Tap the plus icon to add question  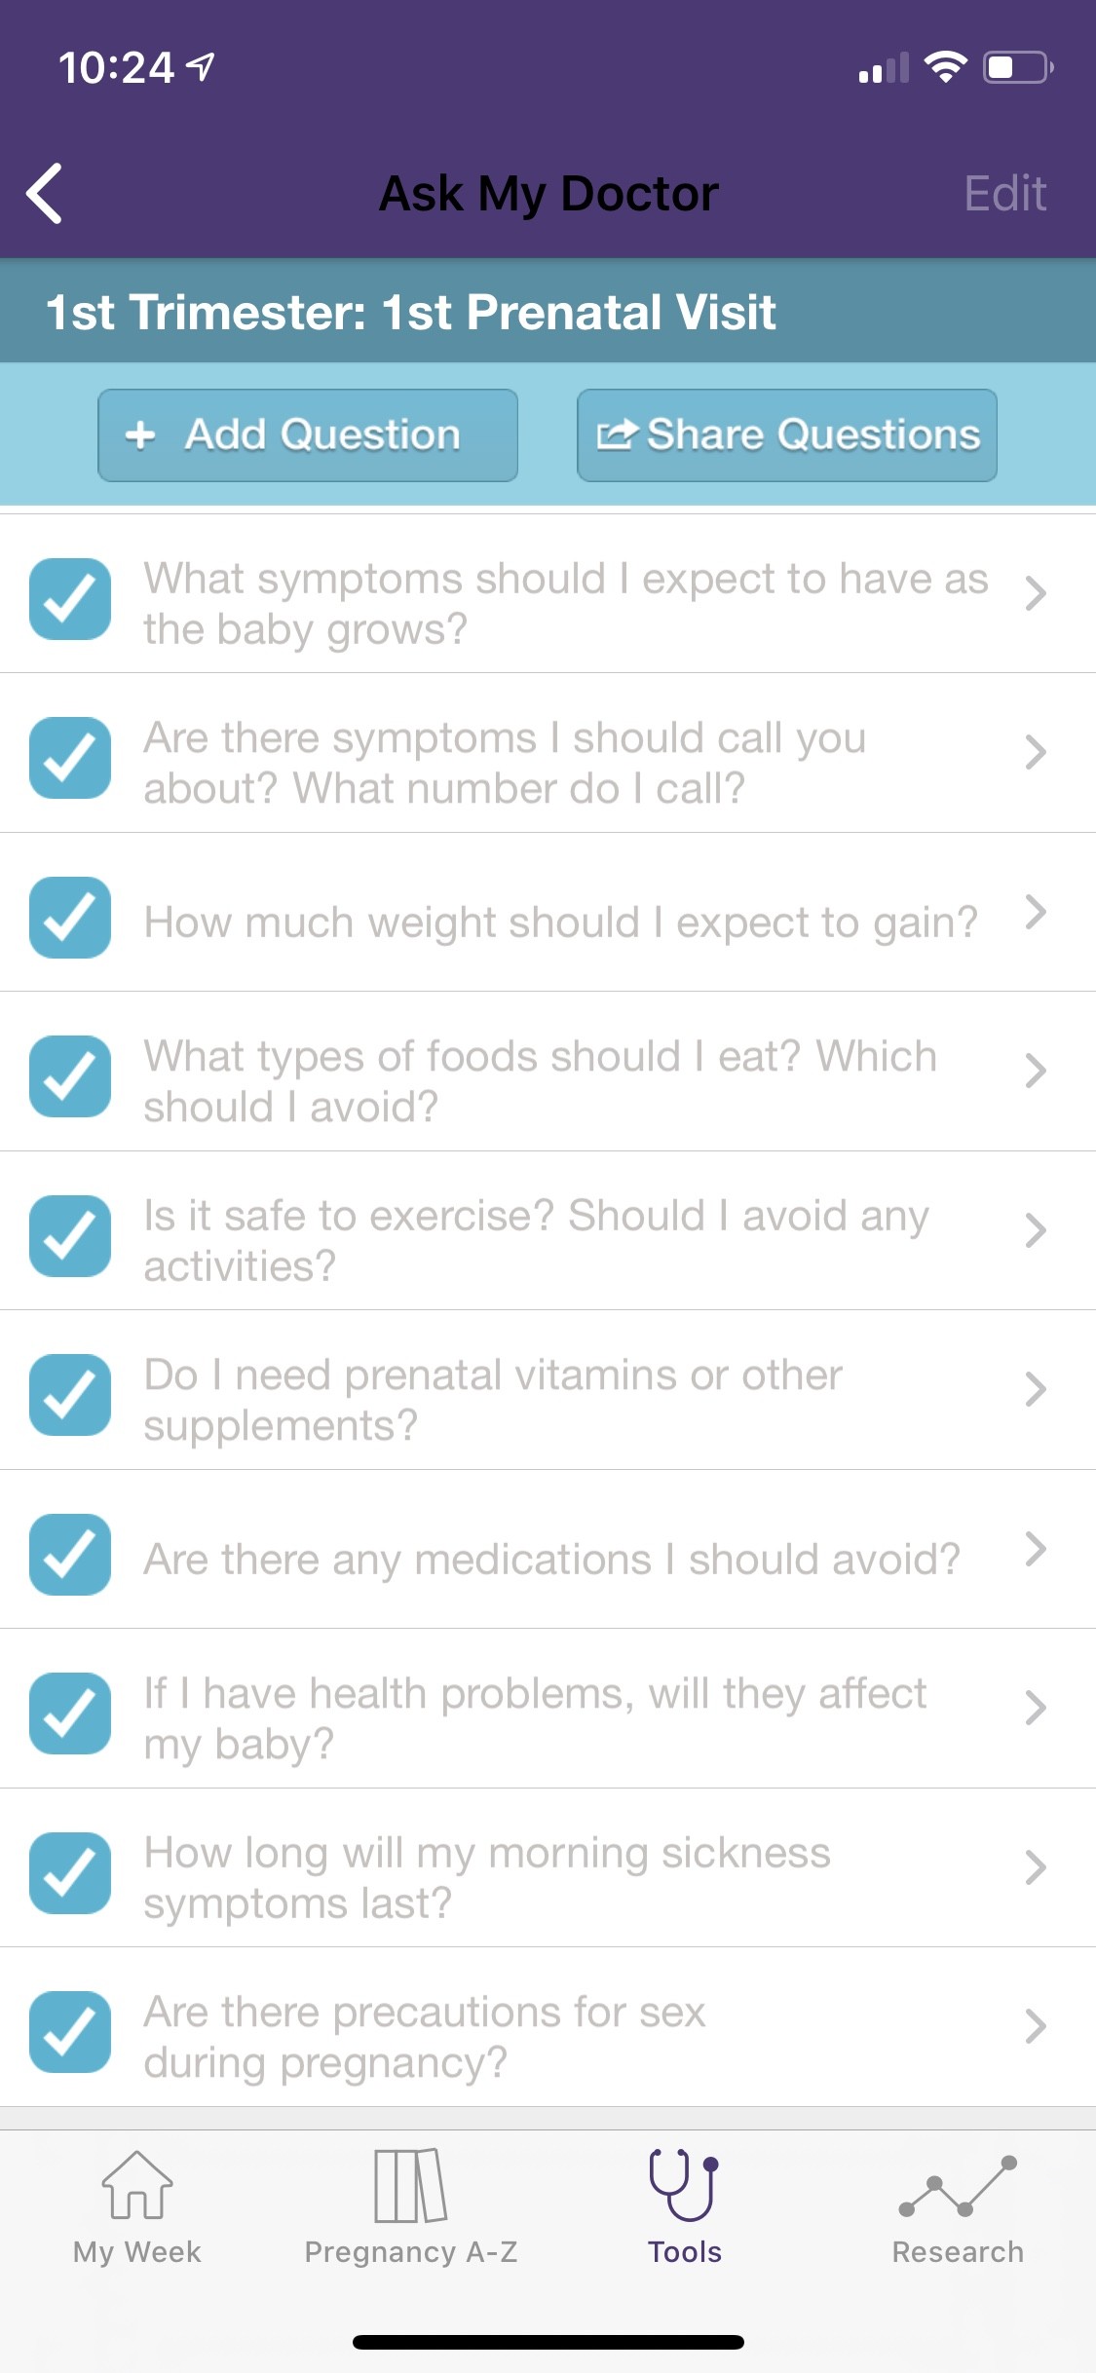click(140, 435)
